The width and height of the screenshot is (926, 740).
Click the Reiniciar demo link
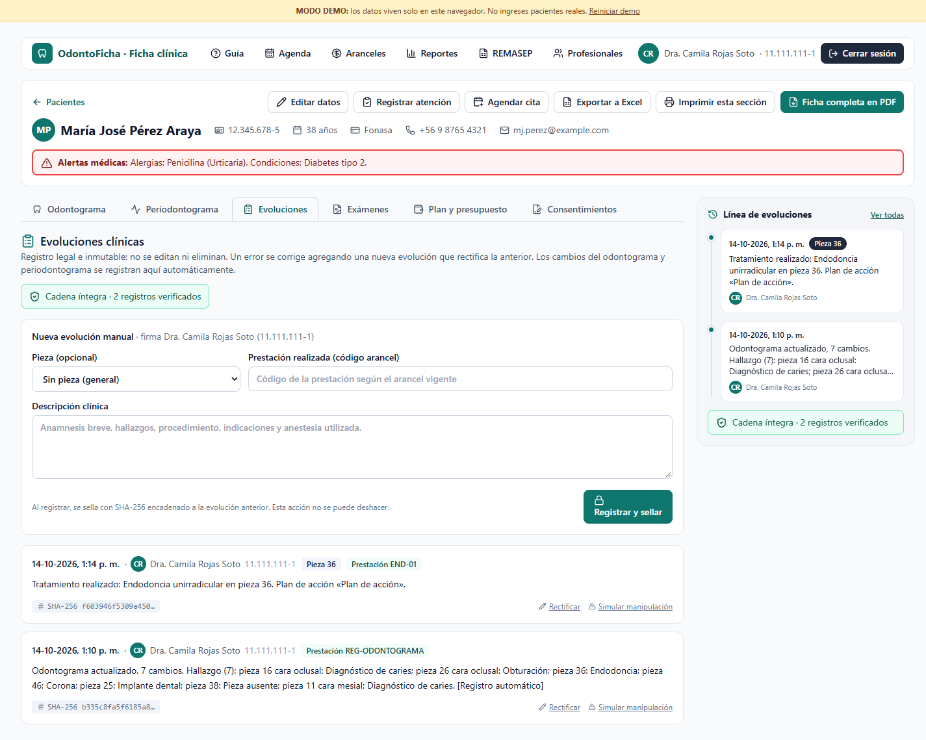pyautogui.click(x=614, y=11)
